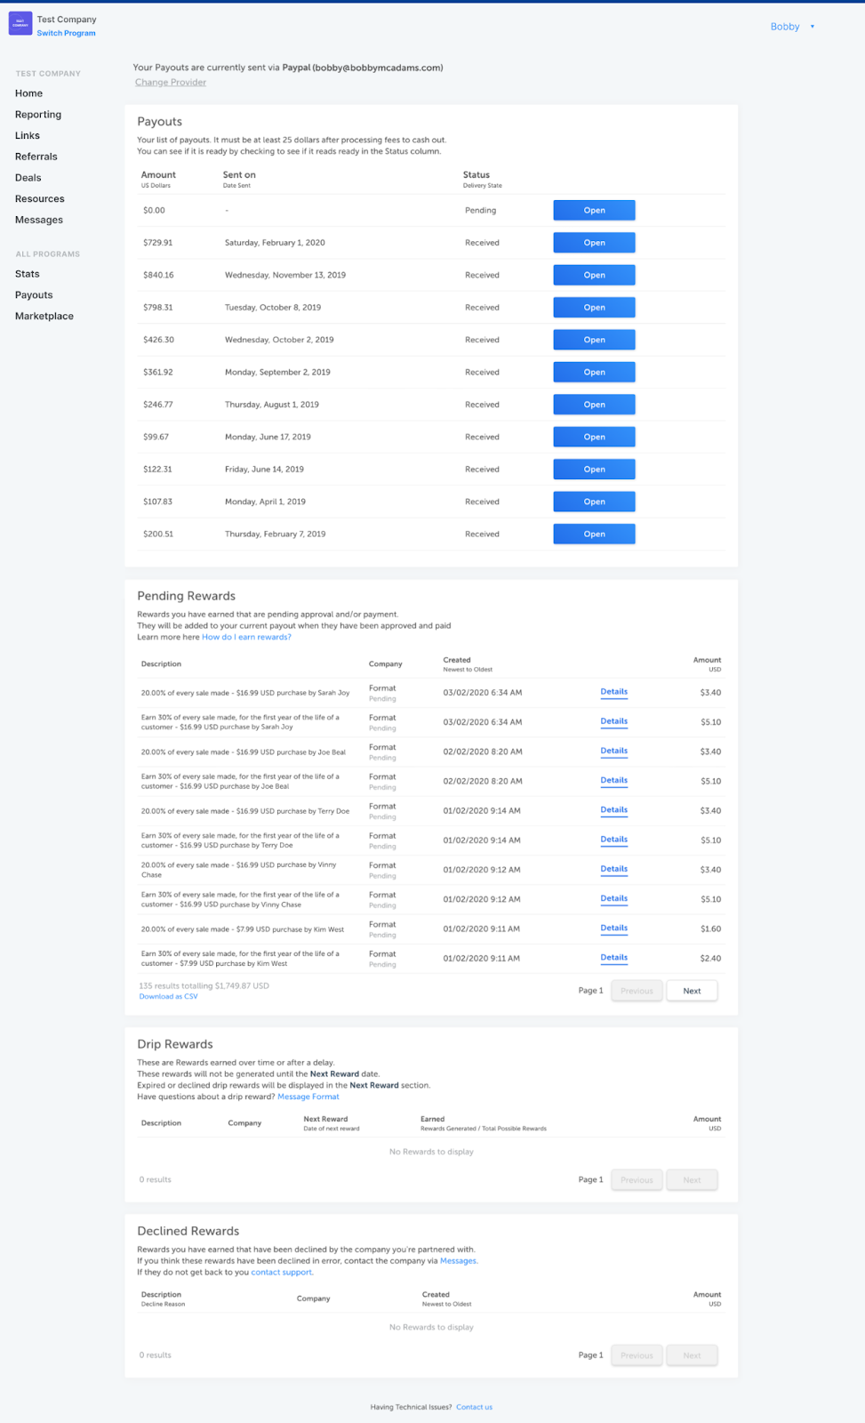Screen dimensions: 865x1423
Task: Open the $107.83 payout
Action: [x=594, y=502]
